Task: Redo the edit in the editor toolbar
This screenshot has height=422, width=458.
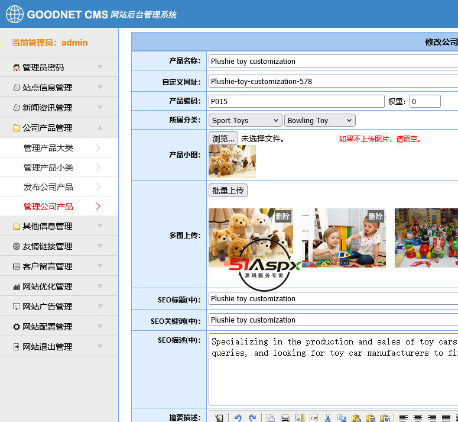Action: 252,418
